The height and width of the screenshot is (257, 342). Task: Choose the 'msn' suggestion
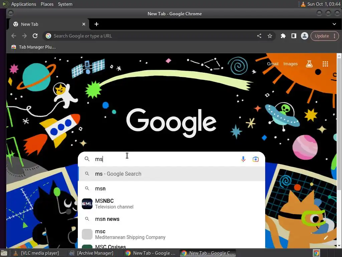[x=172, y=188]
